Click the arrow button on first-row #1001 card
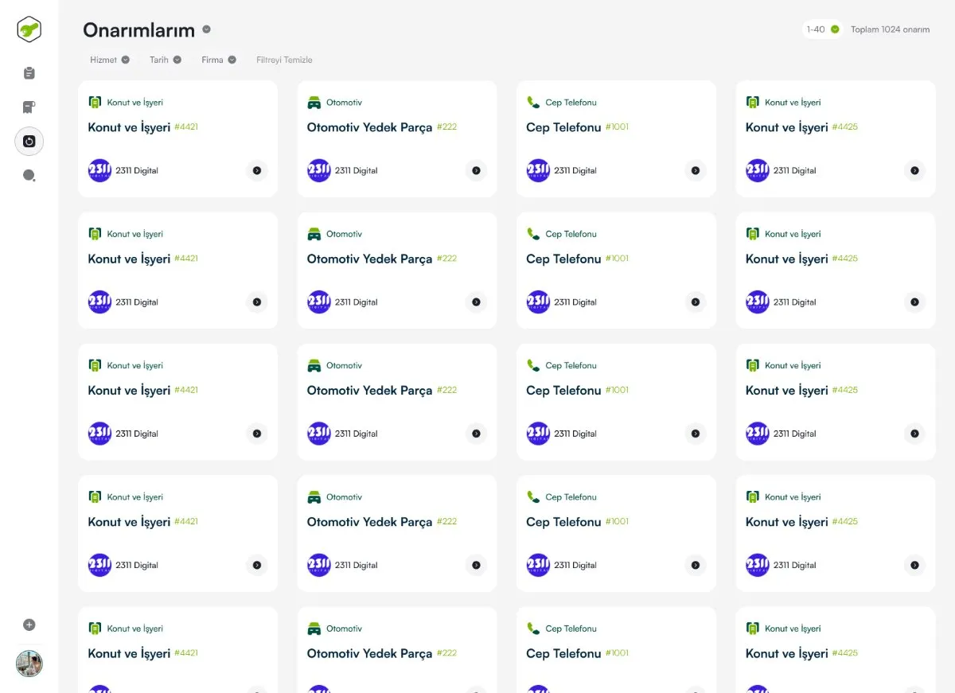This screenshot has width=955, height=693. tap(696, 170)
